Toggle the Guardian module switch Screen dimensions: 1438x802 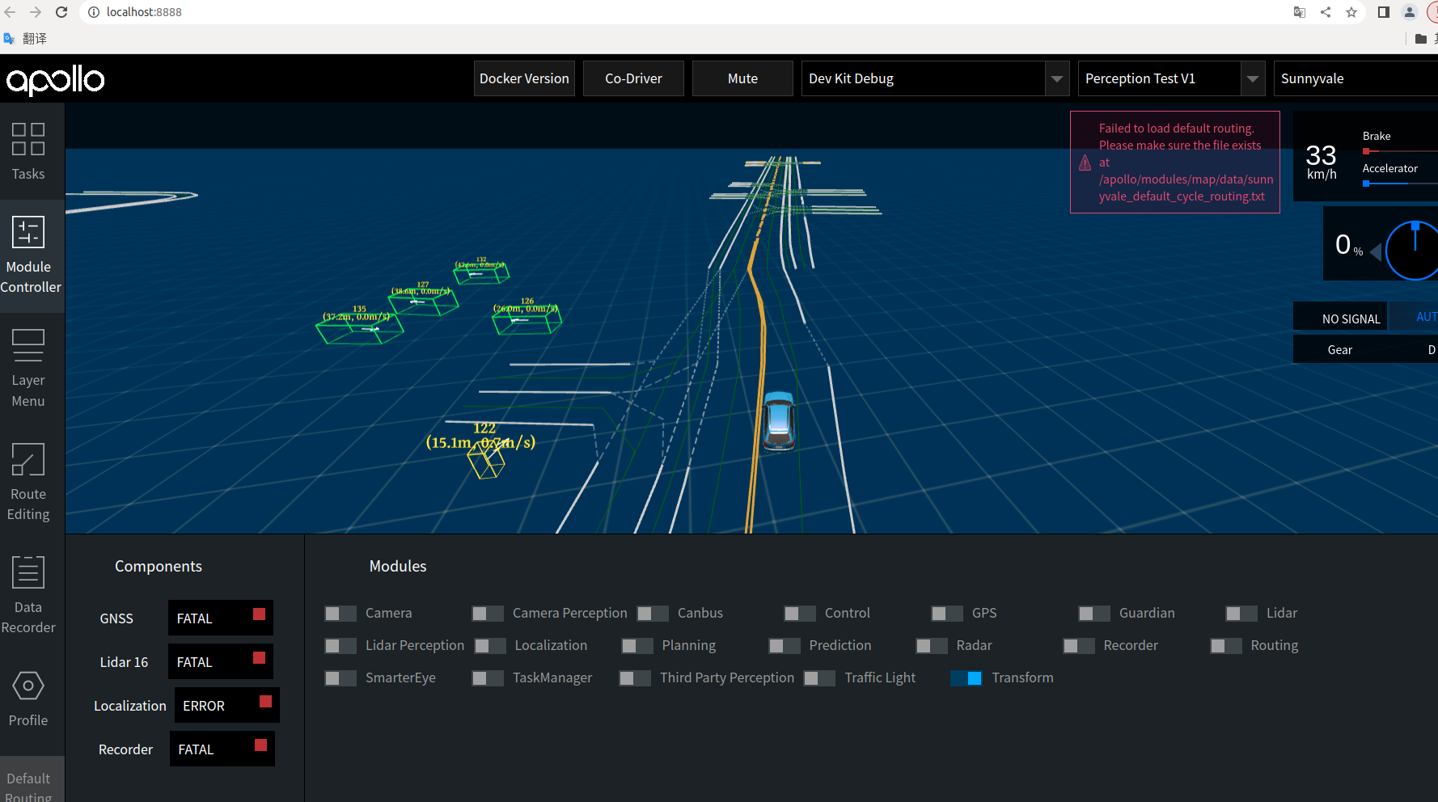click(x=1094, y=614)
